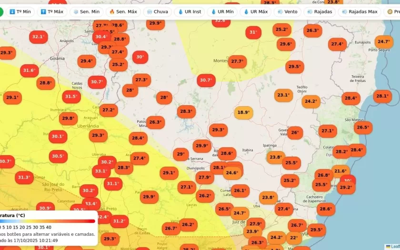
Task: Click the UR Máx humidity button
Action: (x=256, y=11)
